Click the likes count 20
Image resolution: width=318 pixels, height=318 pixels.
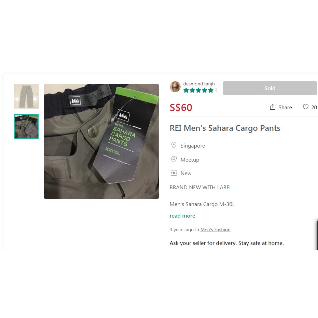pos(314,108)
